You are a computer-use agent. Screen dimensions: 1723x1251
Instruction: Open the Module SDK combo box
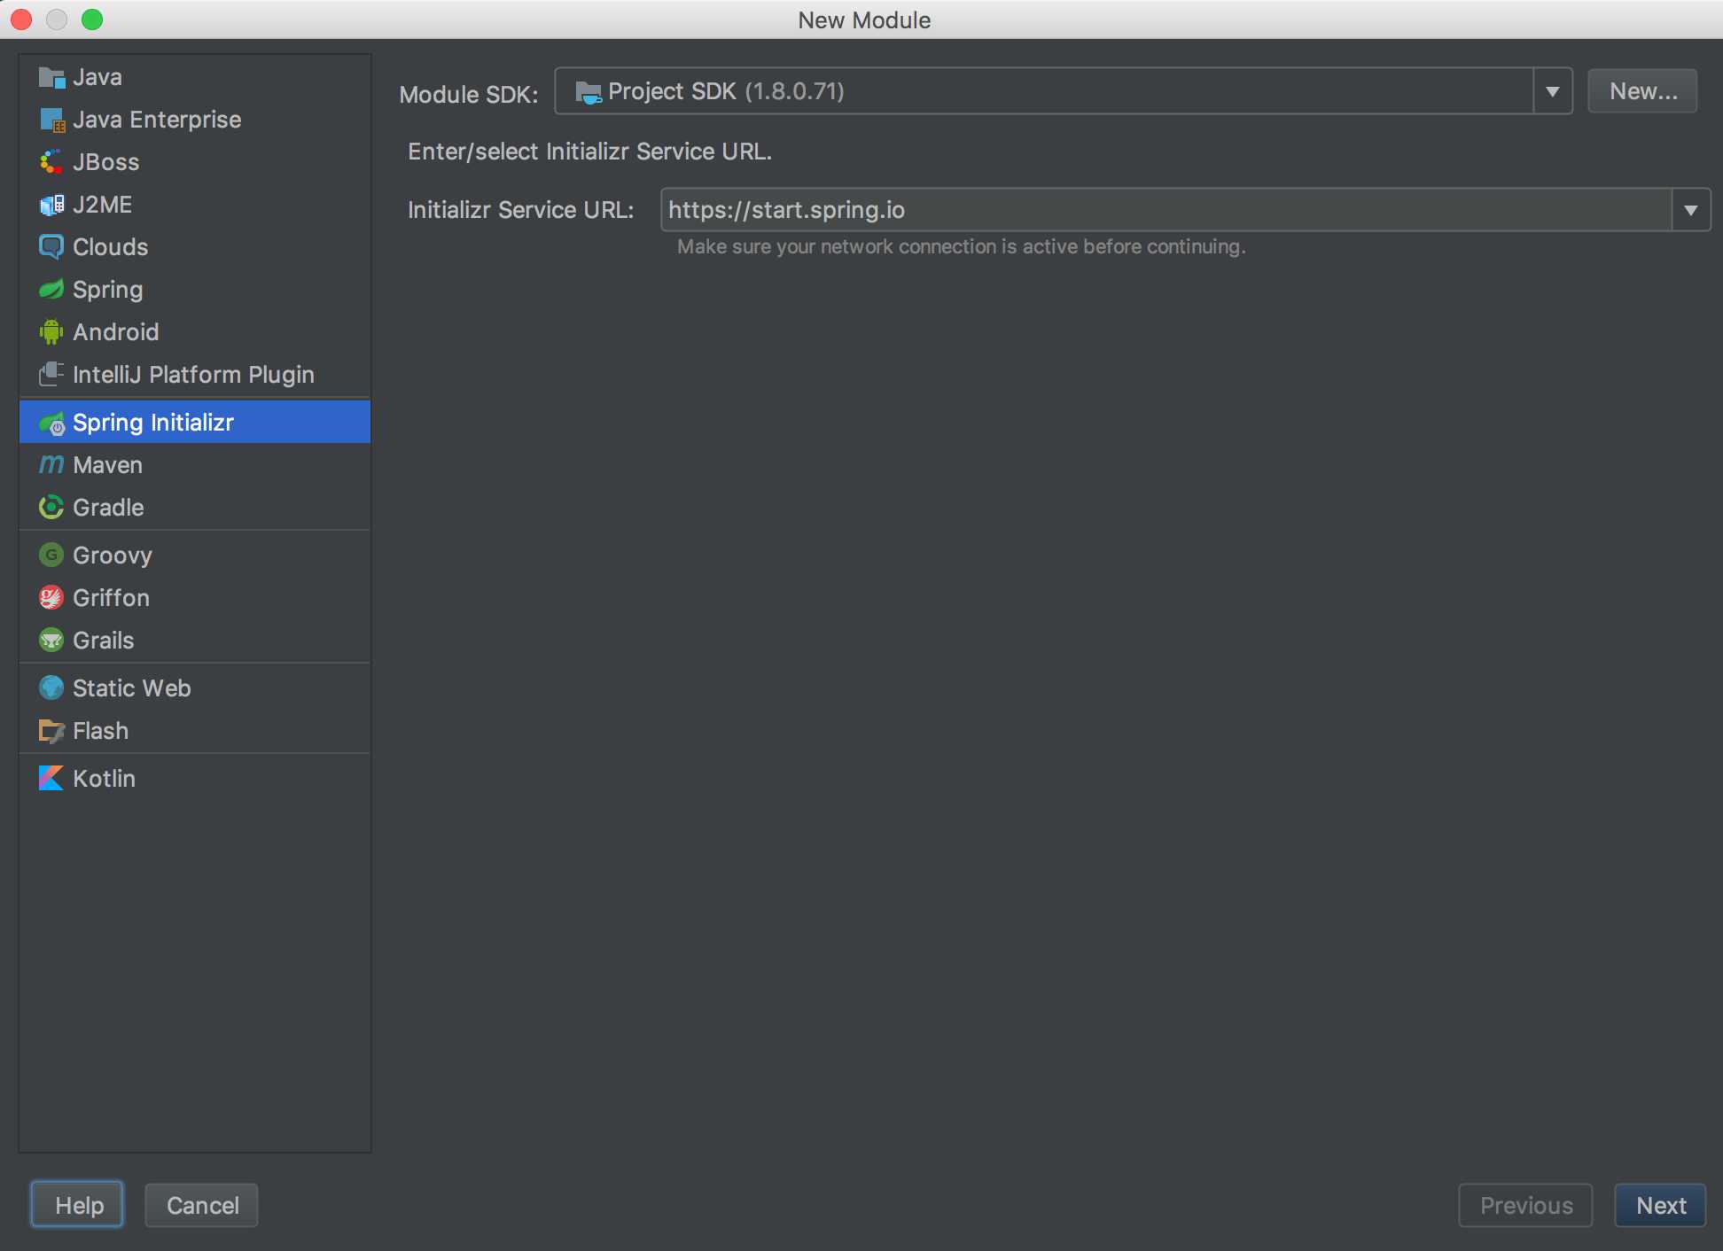pos(1064,91)
